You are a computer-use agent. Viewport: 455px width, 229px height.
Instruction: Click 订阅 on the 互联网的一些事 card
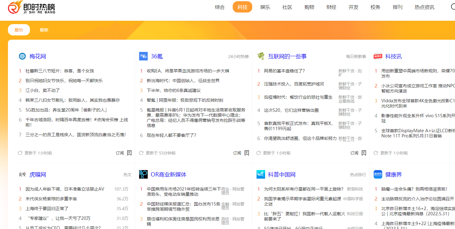coord(354,153)
